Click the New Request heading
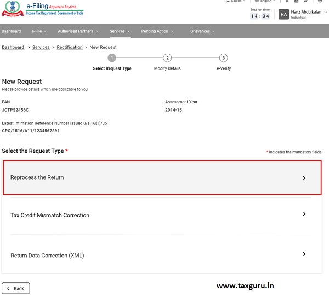Viewport: 329px width, 295px height. [22, 82]
